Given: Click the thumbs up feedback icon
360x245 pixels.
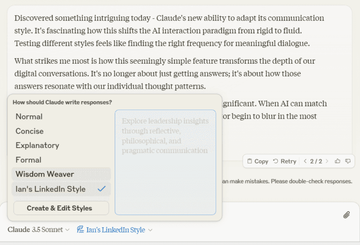Looking at the screenshot, I should (x=337, y=161).
